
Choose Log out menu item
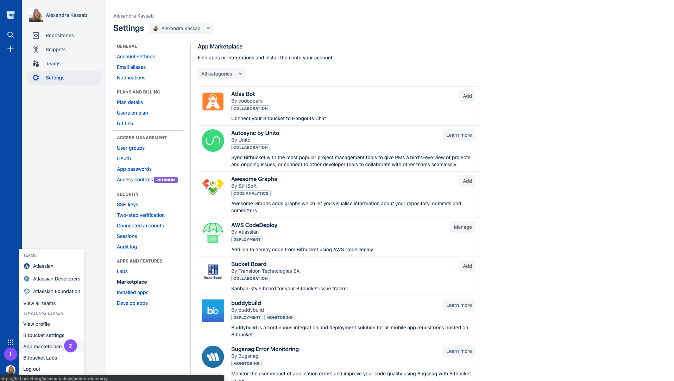point(52,369)
